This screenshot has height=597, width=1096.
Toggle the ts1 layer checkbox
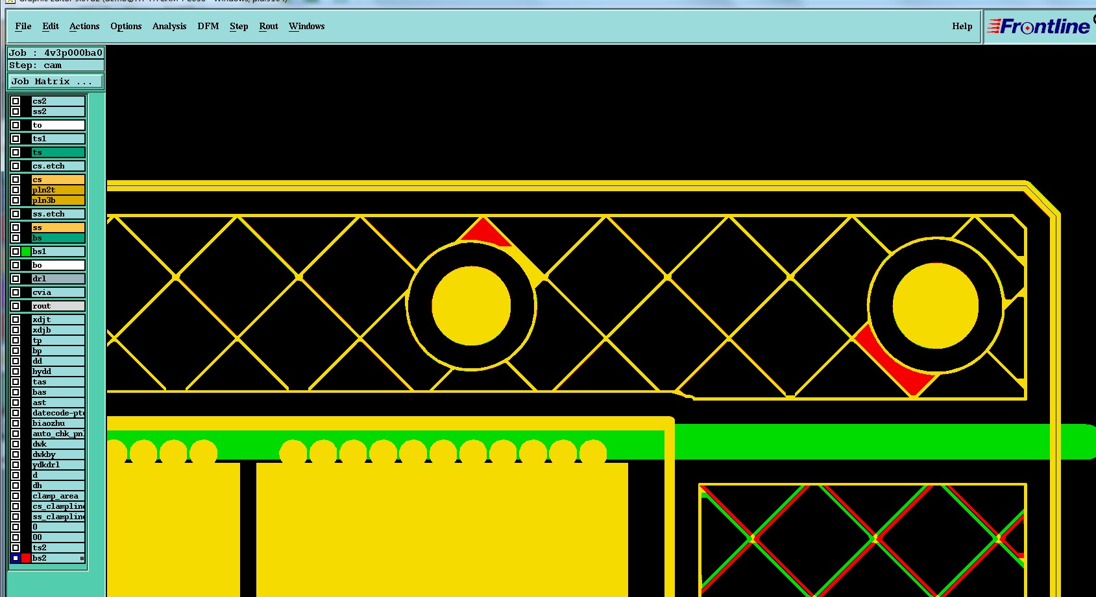pyautogui.click(x=16, y=139)
